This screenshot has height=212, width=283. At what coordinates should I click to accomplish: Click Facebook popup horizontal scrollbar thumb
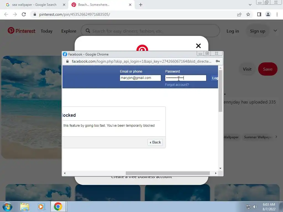tap(168, 173)
